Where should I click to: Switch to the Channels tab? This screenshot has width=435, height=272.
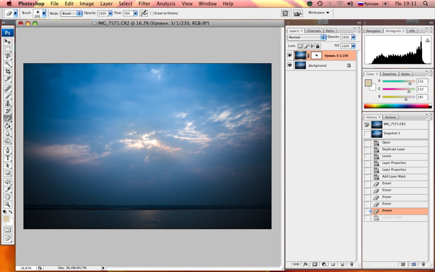314,31
